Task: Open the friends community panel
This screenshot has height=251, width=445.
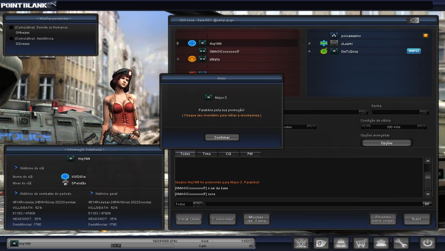Action: [x=381, y=243]
